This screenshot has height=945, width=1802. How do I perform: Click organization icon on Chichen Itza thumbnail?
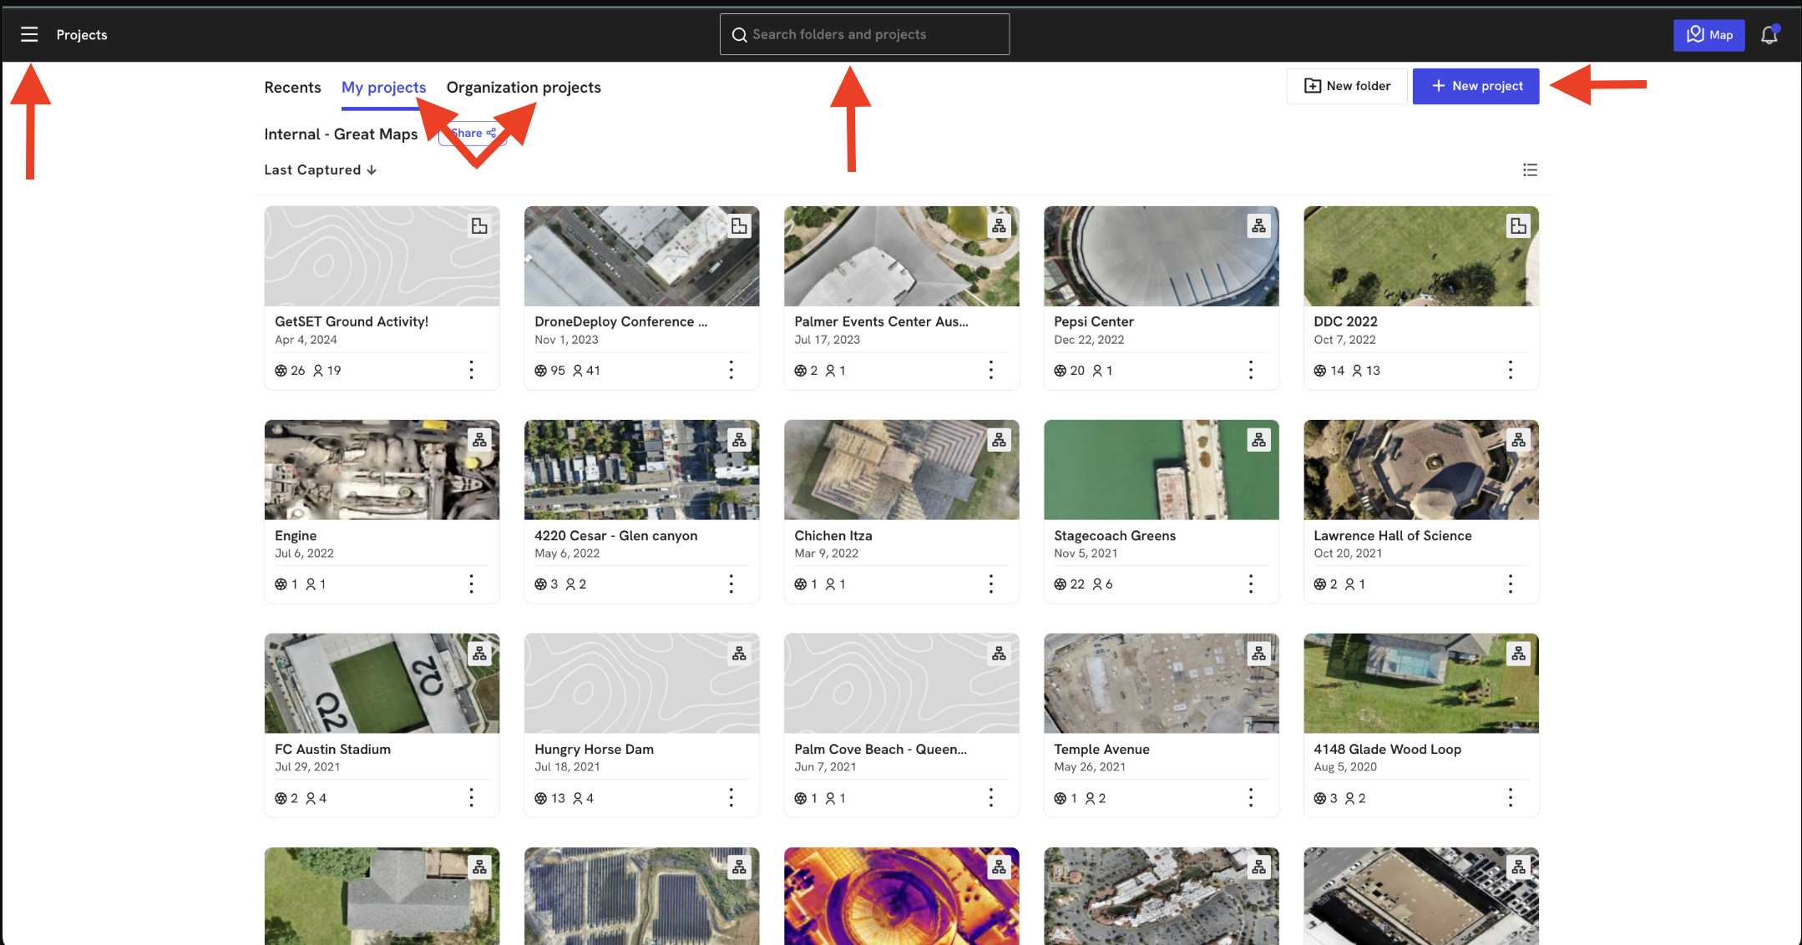999,438
